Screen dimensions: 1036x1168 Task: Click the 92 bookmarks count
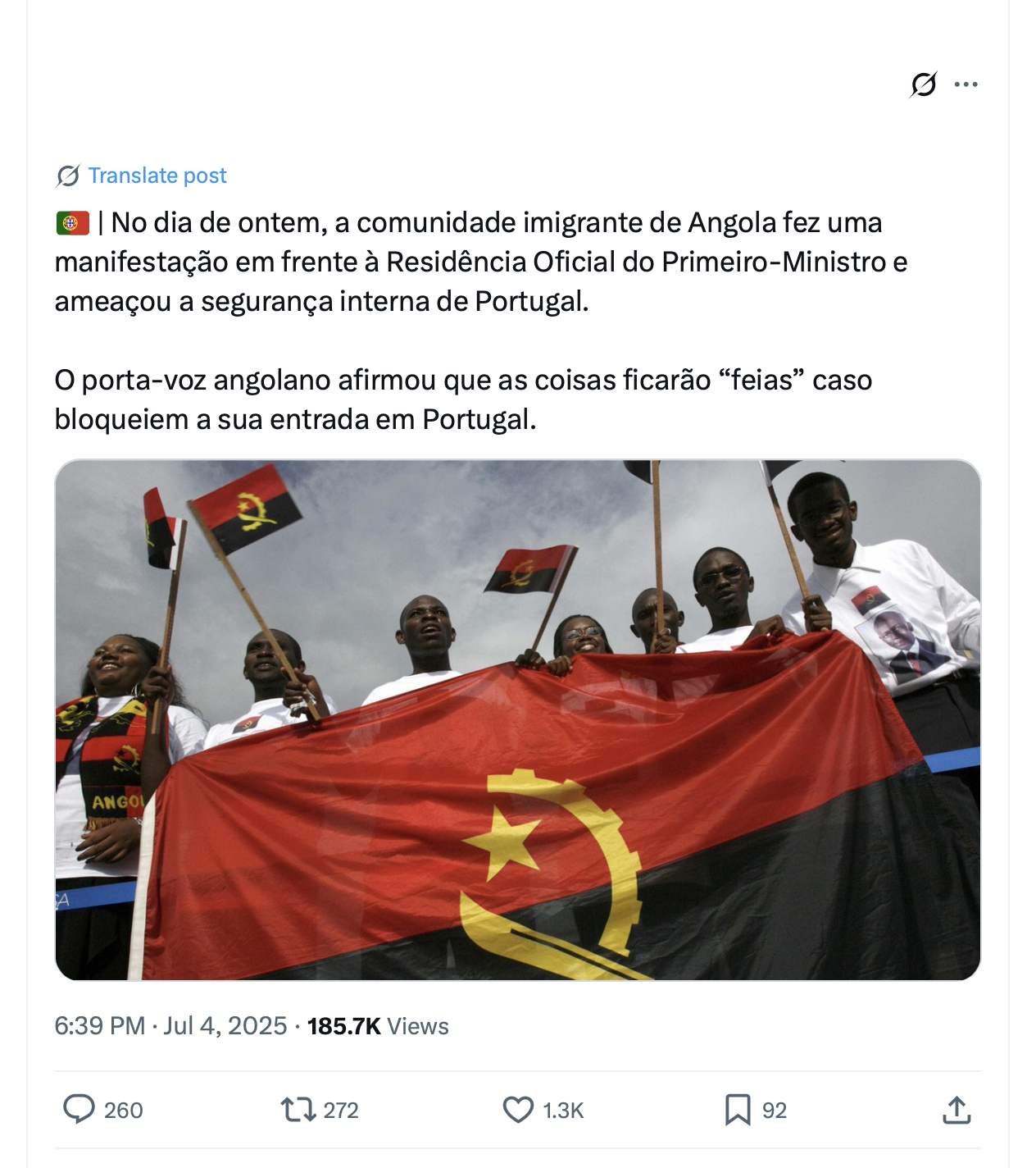click(775, 1111)
